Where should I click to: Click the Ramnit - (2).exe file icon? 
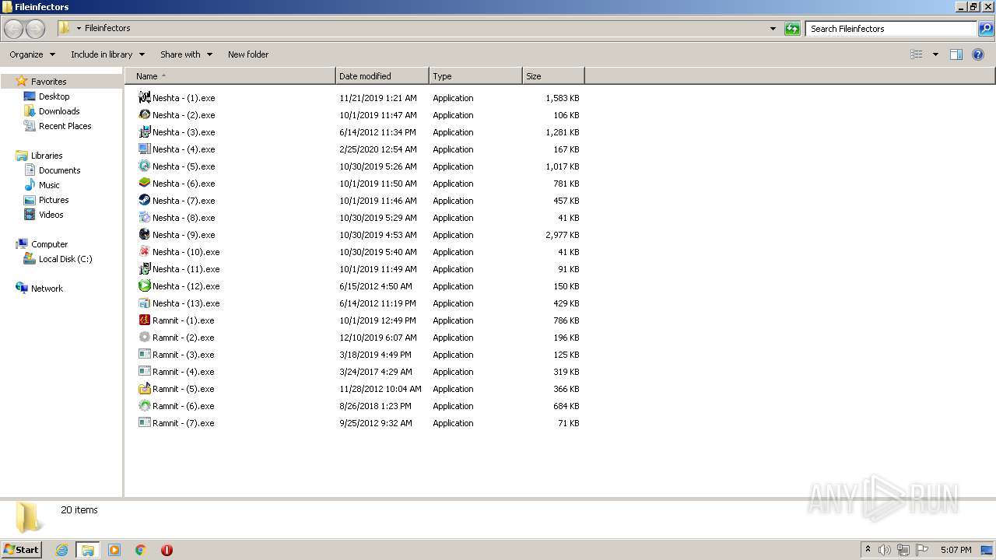tap(144, 338)
